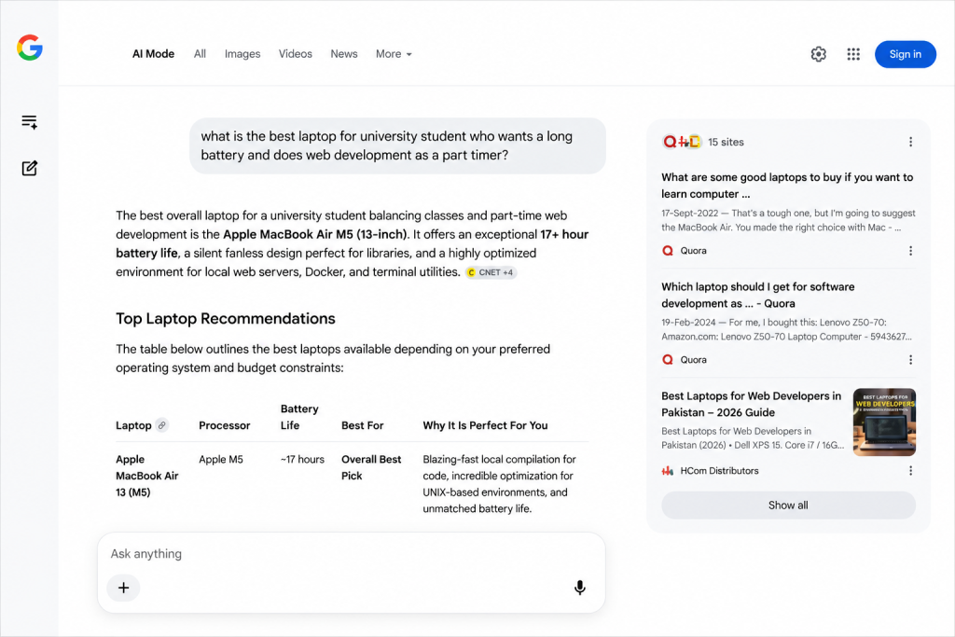955x637 pixels.
Task: Open 'Which laptop should I get for software development' link
Action: point(757,295)
